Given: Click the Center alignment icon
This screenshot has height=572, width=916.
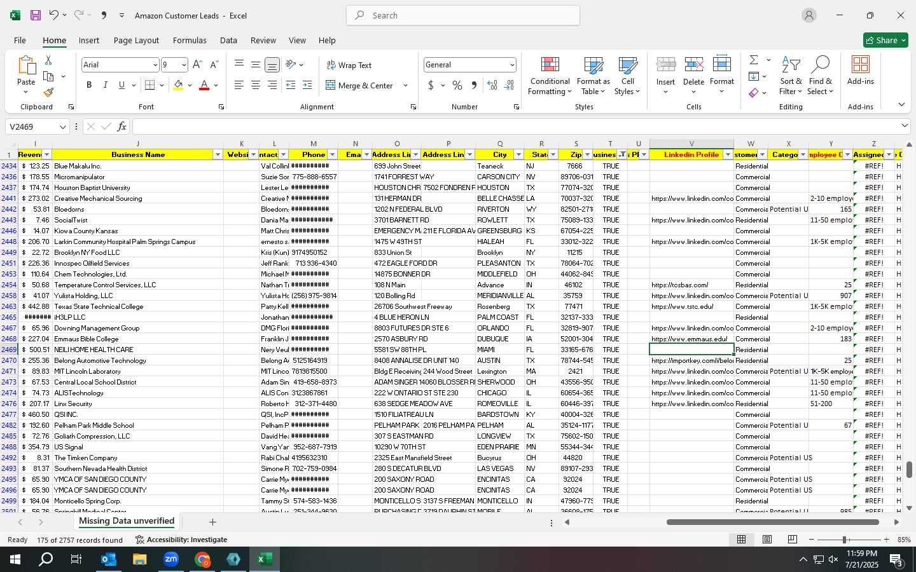Looking at the screenshot, I should pos(256,85).
